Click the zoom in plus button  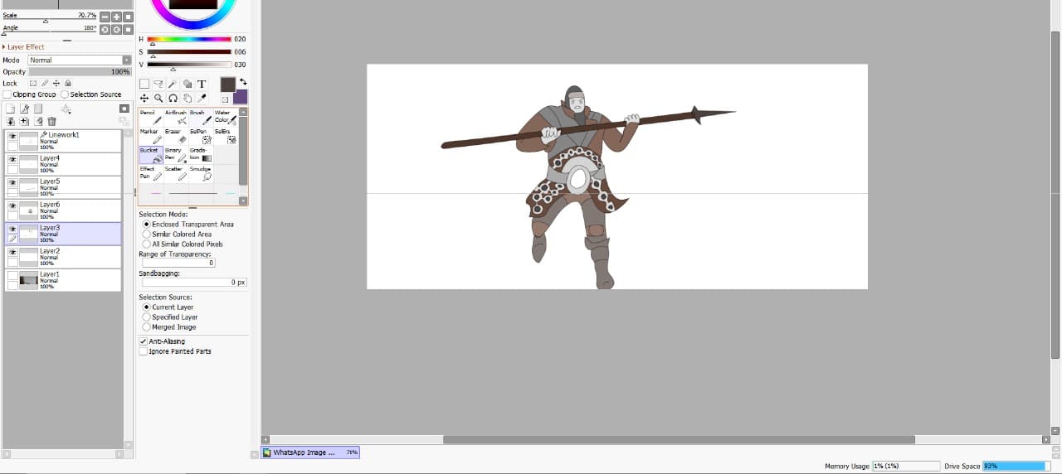(116, 17)
